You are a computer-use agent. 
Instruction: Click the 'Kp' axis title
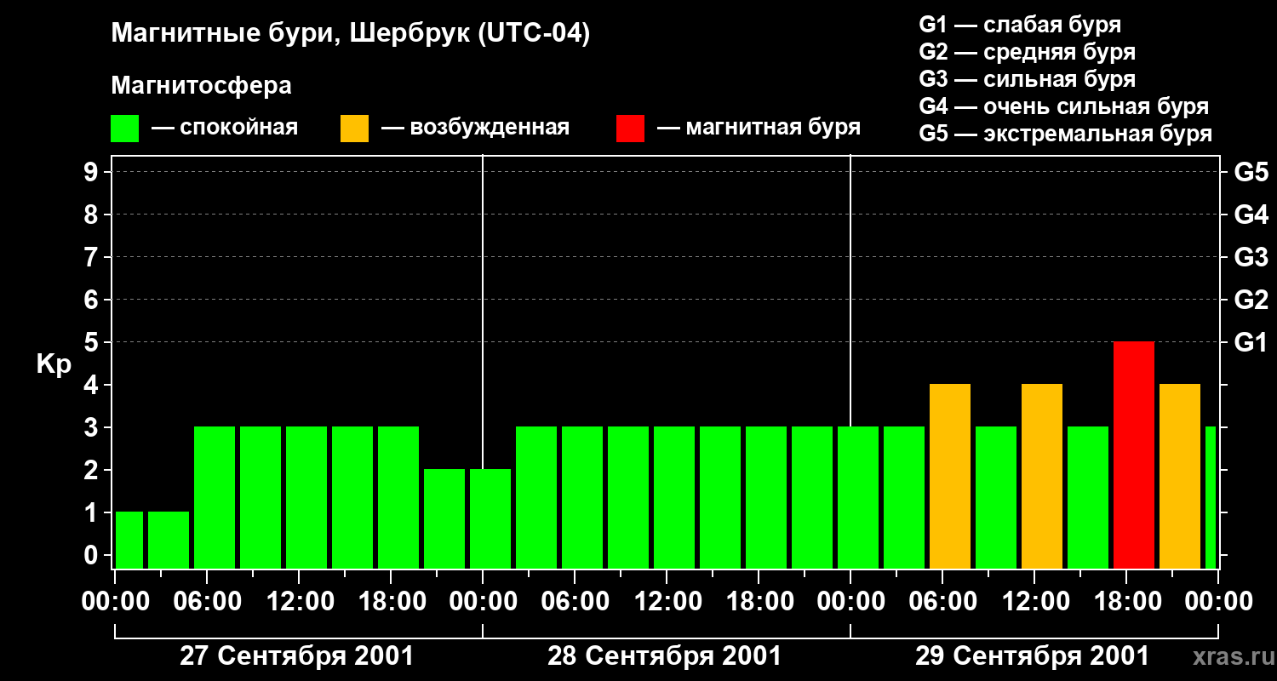click(x=54, y=364)
